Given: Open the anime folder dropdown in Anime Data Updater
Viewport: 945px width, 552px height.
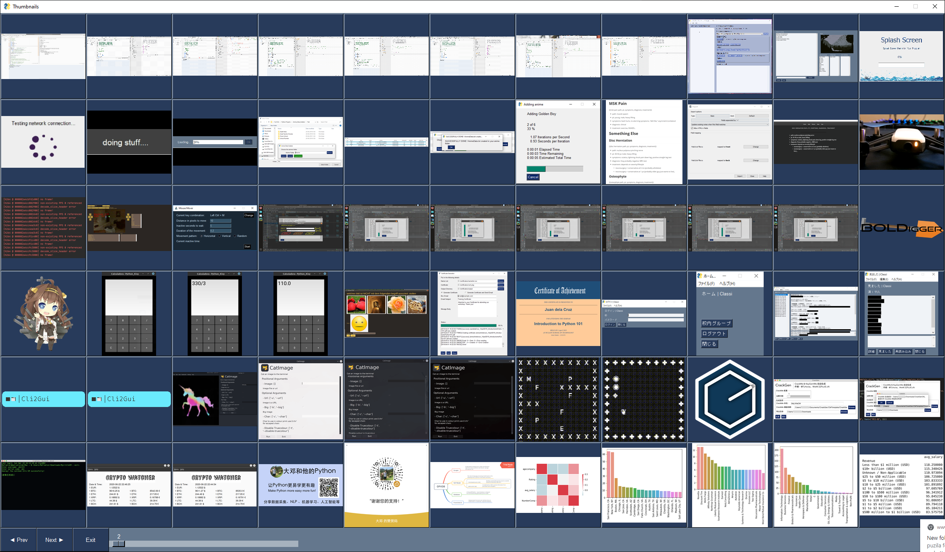Looking at the screenshot, I should (x=316, y=122).
